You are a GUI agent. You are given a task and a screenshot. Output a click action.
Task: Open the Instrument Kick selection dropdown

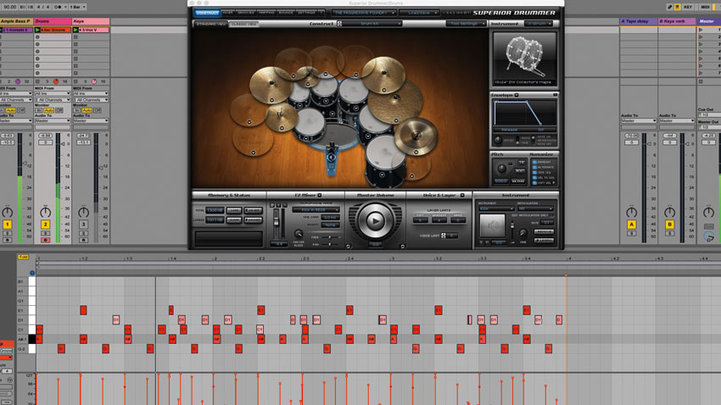(x=495, y=208)
